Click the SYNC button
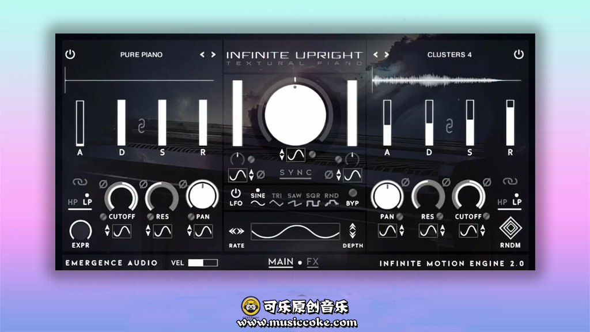The image size is (590, 332). point(296,173)
